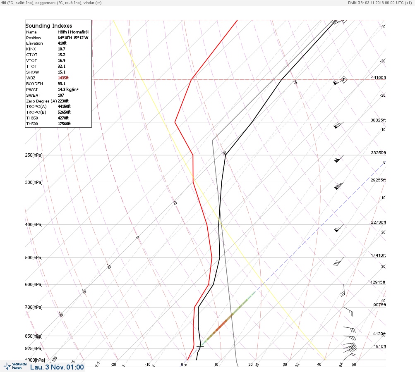This screenshot has width=415, height=372.
Task: Click the wind barb at 17410ft level
Action: coord(338,262)
